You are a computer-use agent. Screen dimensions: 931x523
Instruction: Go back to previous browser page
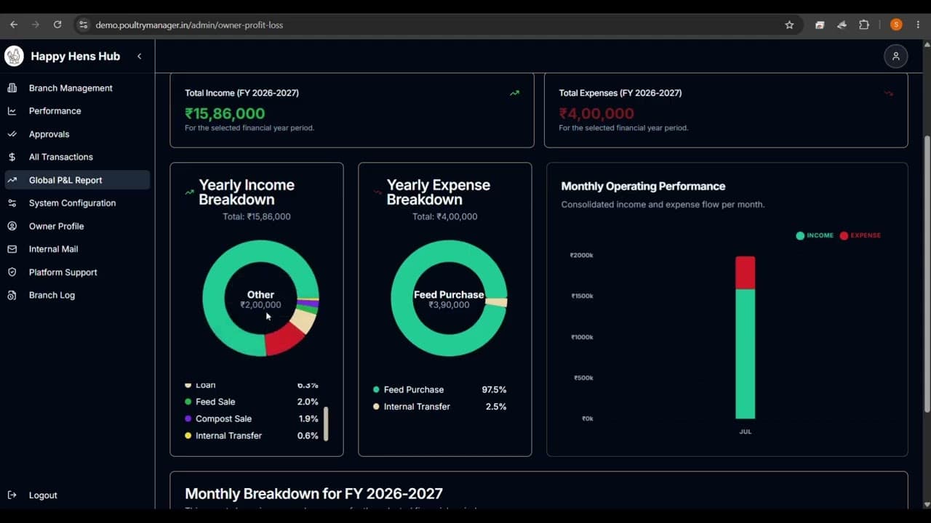coord(14,25)
